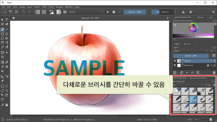Select the Line tool
The image size is (217, 122).
(x=7, y=29)
